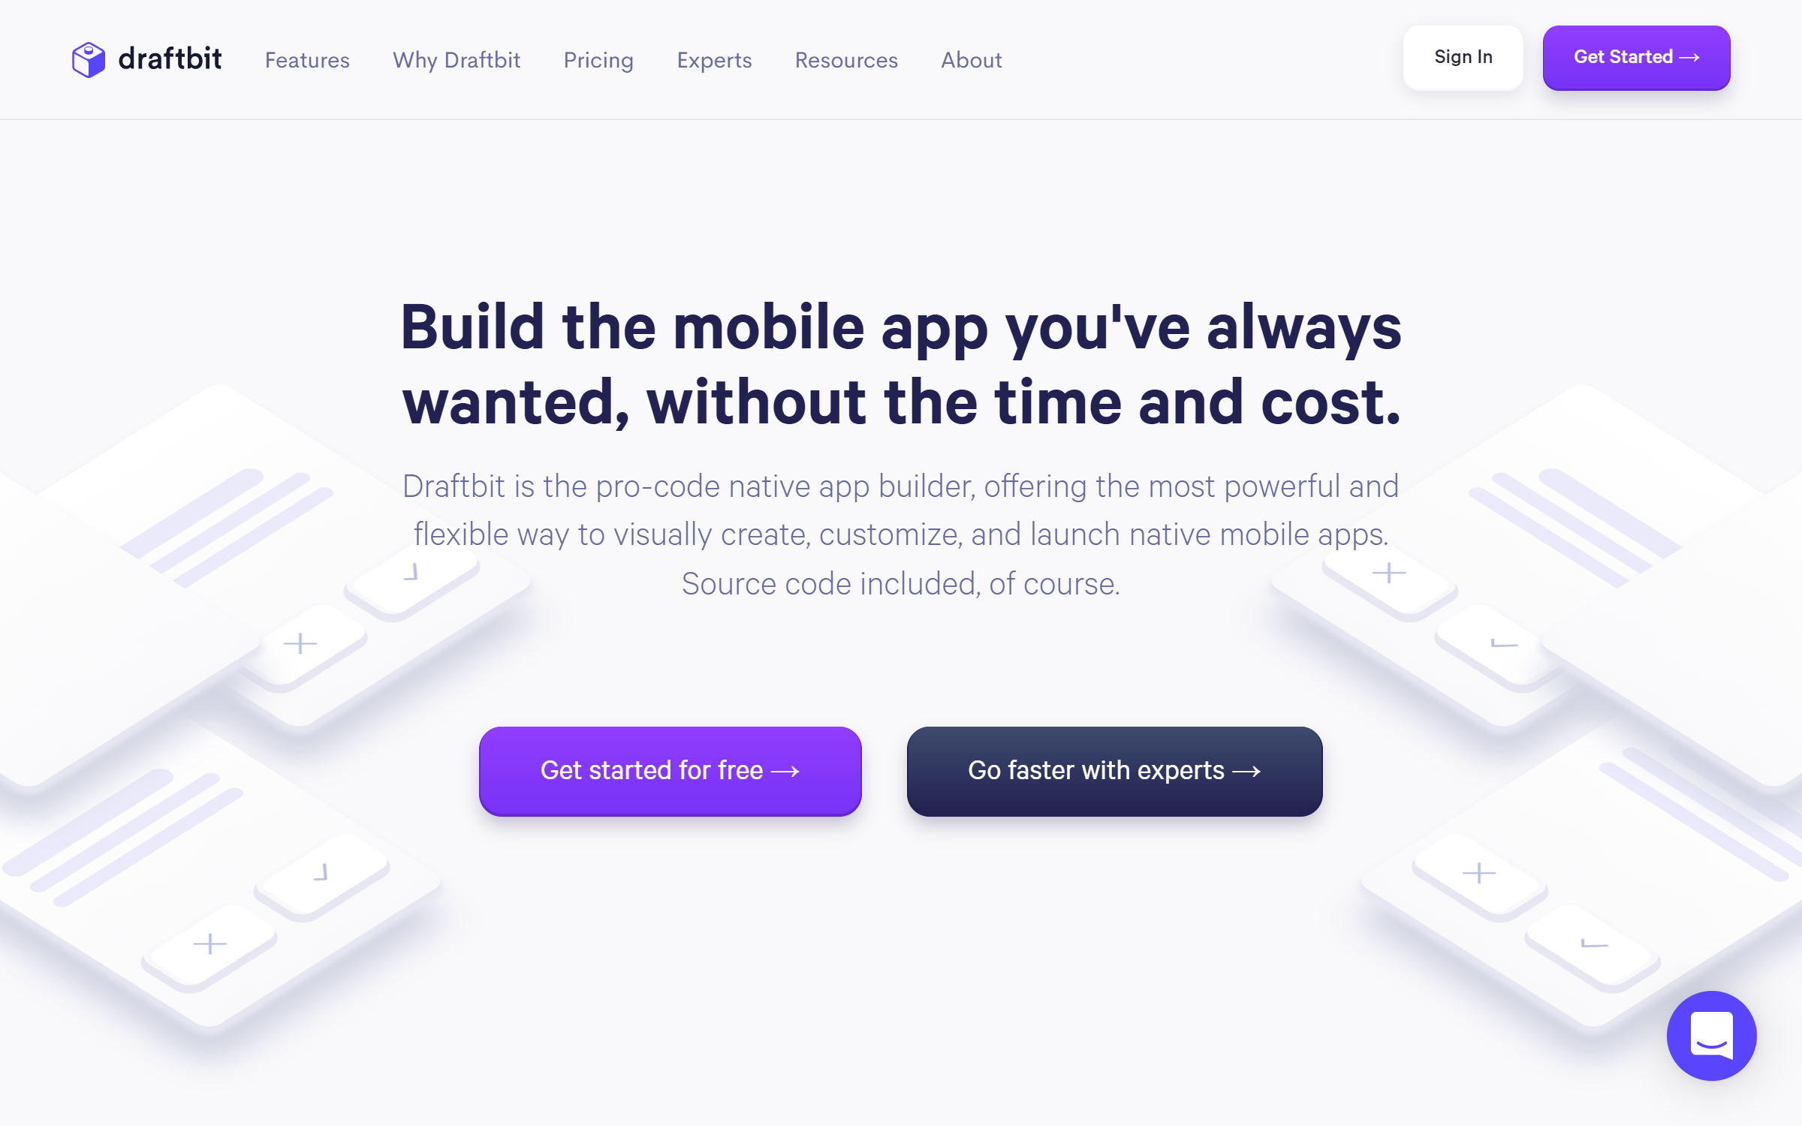The height and width of the screenshot is (1126, 1802).
Task: Expand the Experts dropdown menu
Action: point(713,59)
